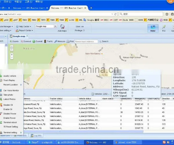Open System setting dropdown menu
This screenshot has width=174, height=145.
click(6, 30)
